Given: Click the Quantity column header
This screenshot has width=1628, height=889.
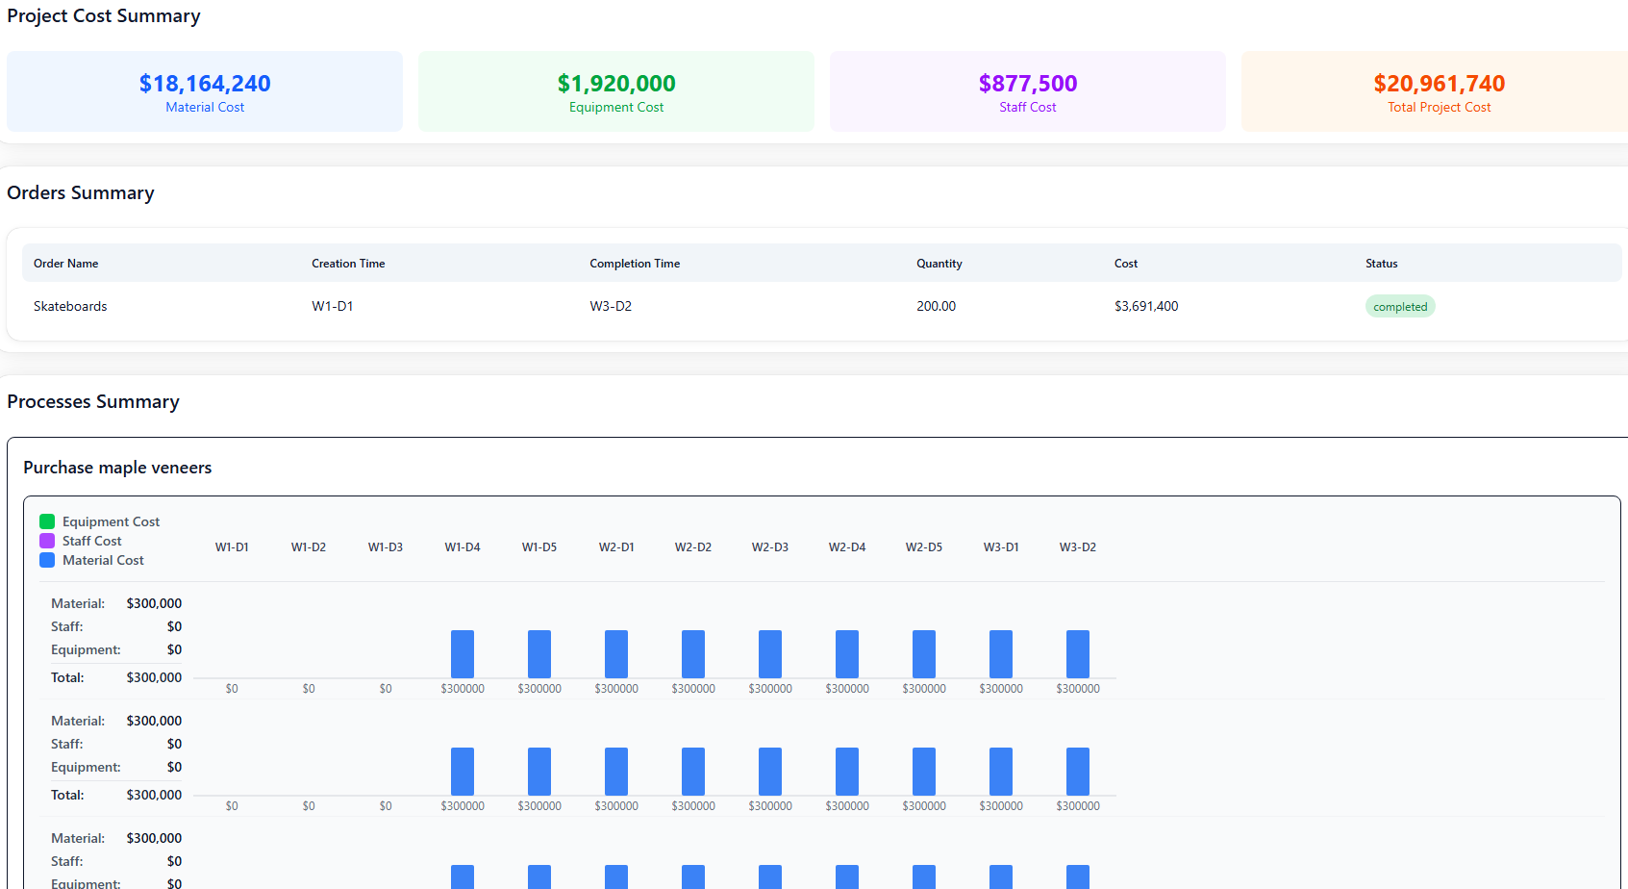Looking at the screenshot, I should [x=939, y=264].
